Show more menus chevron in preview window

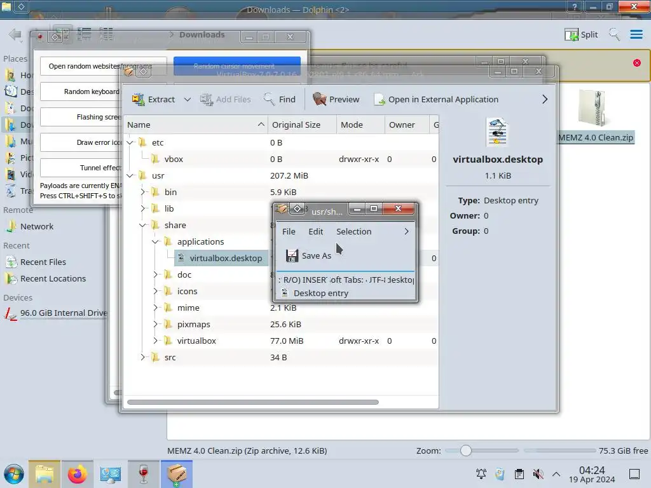pos(406,231)
